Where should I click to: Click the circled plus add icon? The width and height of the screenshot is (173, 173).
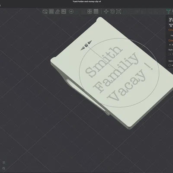click(x=71, y=11)
